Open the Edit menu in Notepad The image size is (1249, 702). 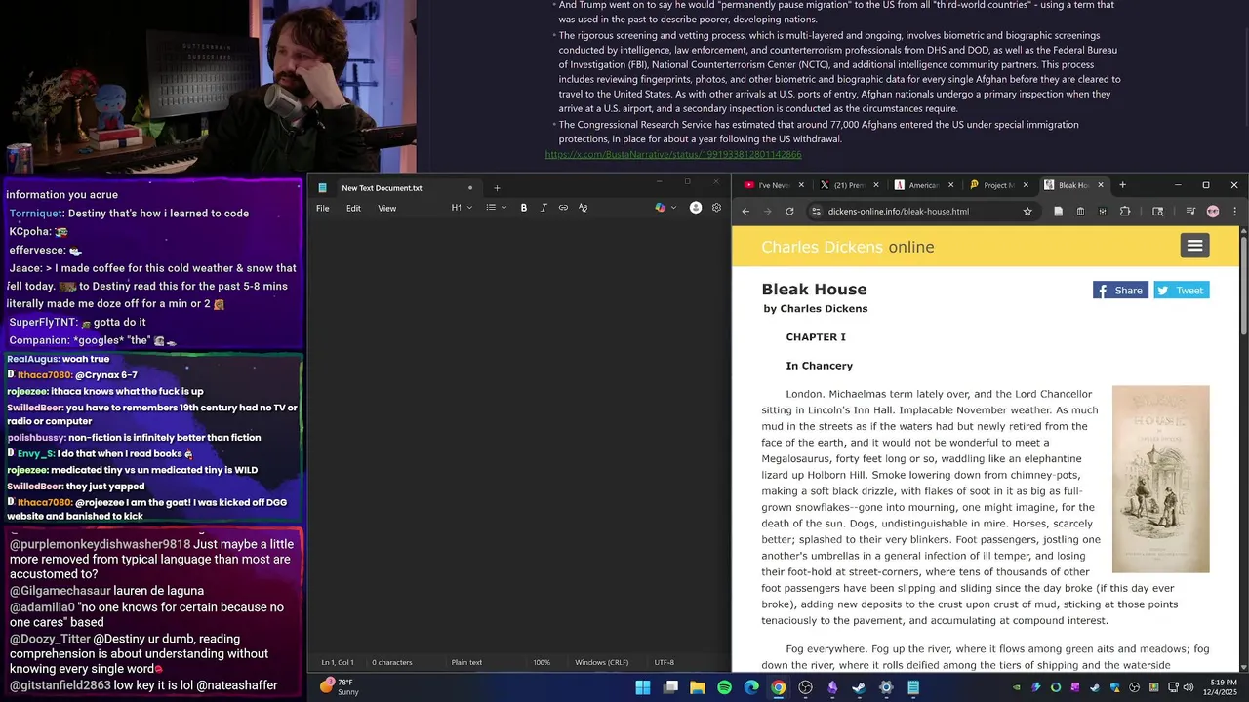353,208
